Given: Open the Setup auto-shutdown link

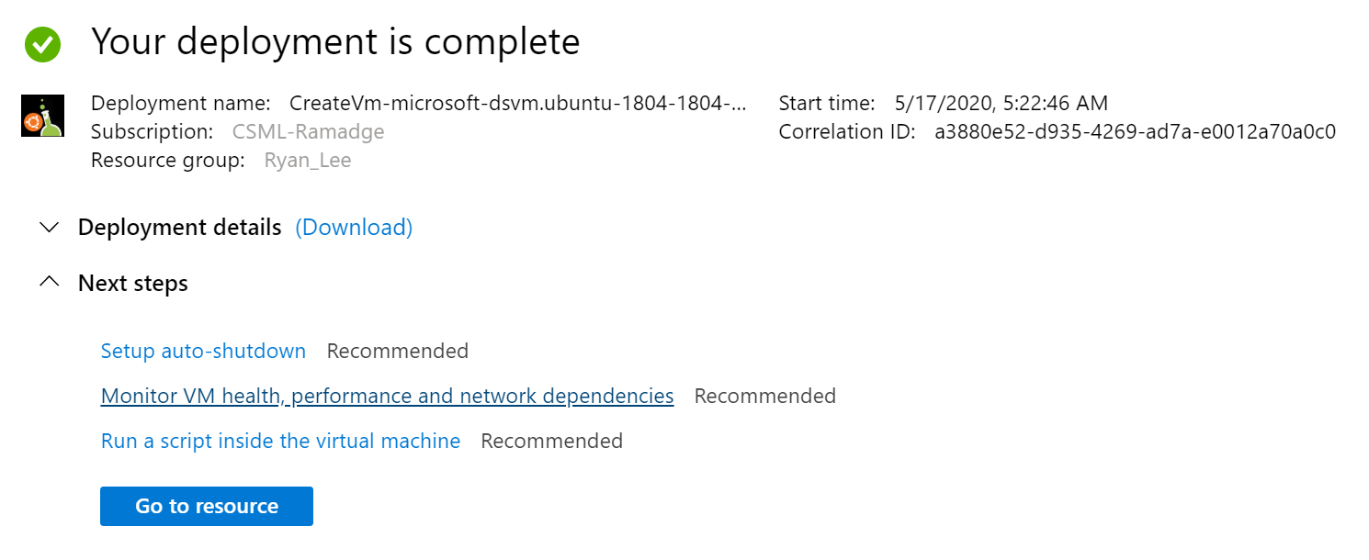Looking at the screenshot, I should coord(203,351).
